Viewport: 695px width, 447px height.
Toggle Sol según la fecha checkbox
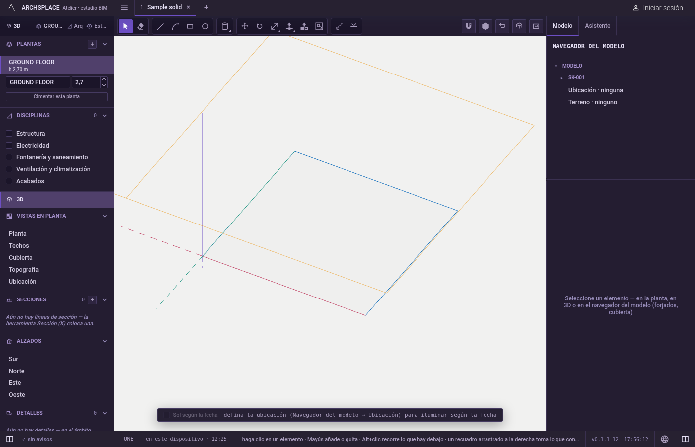click(167, 415)
